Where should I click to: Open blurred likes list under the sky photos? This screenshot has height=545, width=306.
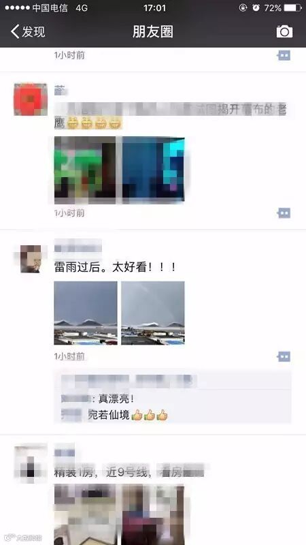coord(129,381)
